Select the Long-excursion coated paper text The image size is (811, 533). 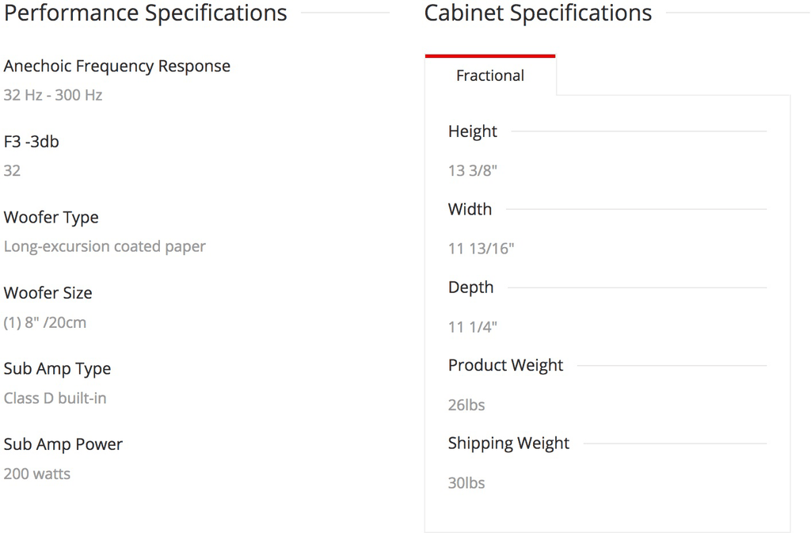point(105,246)
